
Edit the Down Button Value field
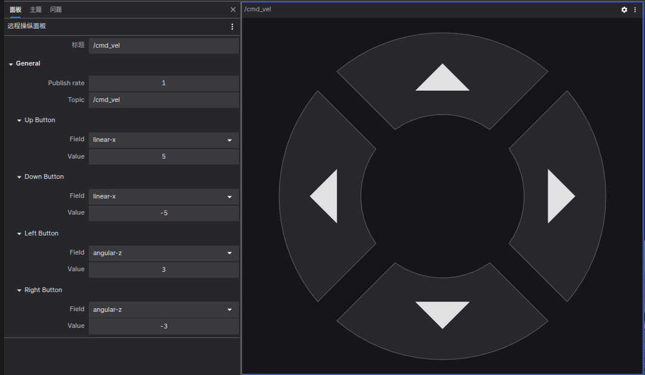point(164,213)
